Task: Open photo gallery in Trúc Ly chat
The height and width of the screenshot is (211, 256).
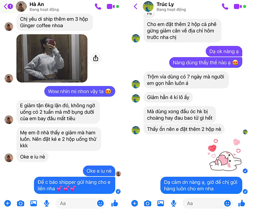Action: (161, 203)
